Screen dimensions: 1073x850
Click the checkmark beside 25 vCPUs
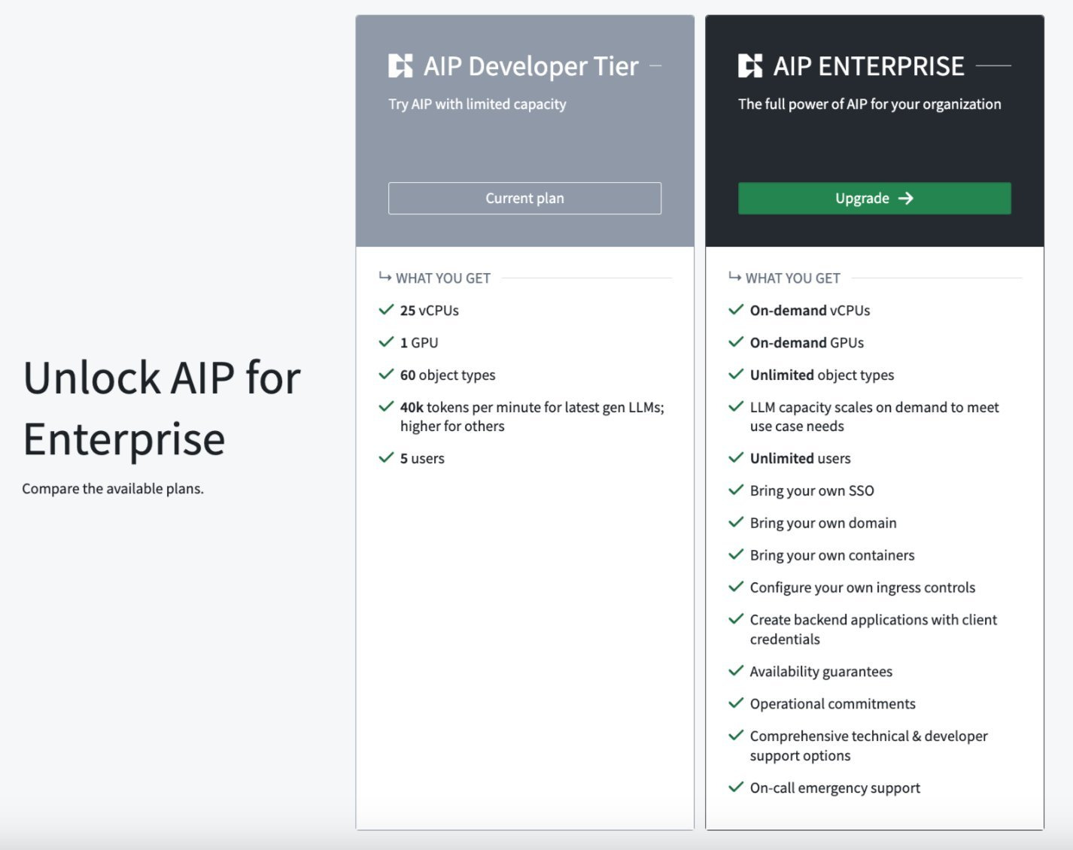pos(386,310)
